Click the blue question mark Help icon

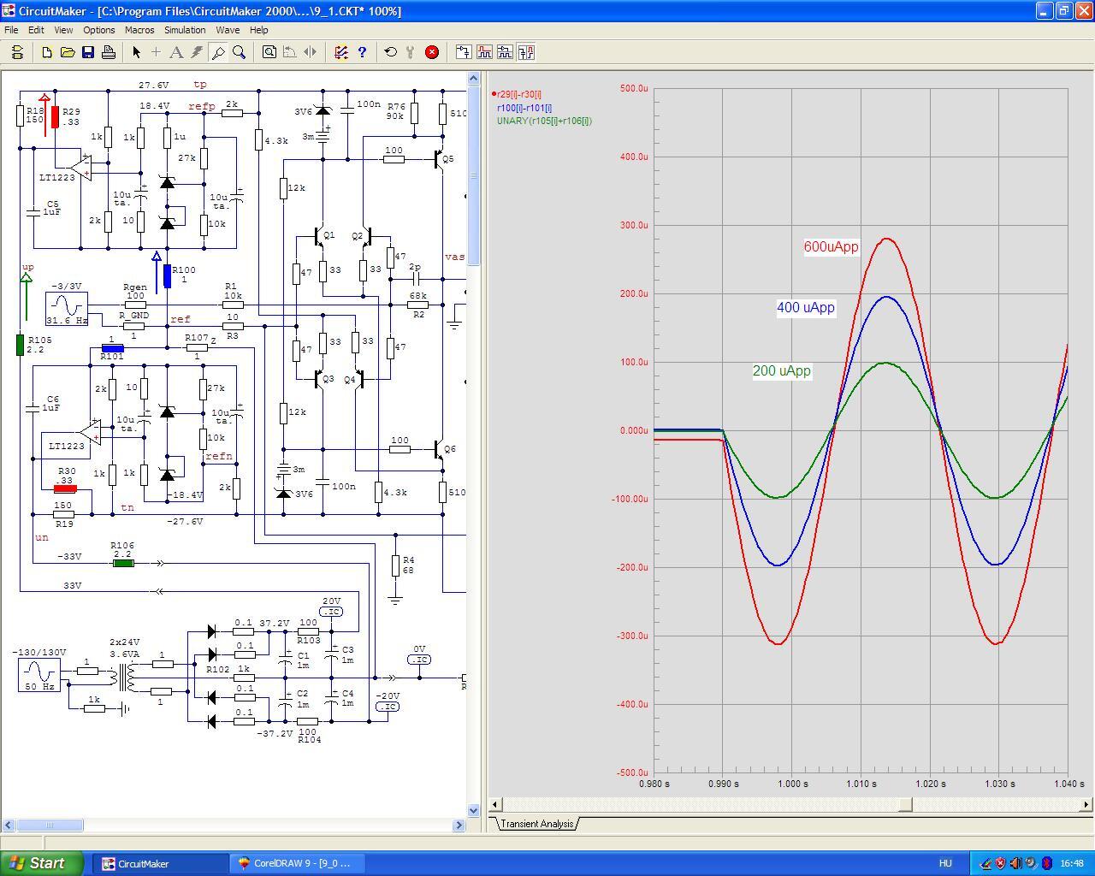tap(362, 52)
